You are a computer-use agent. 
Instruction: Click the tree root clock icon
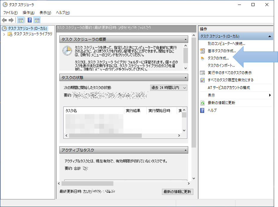coord(4,29)
